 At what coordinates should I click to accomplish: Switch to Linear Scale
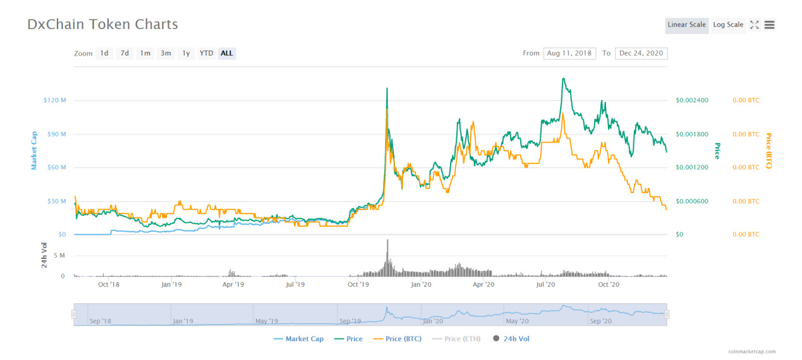(x=687, y=25)
